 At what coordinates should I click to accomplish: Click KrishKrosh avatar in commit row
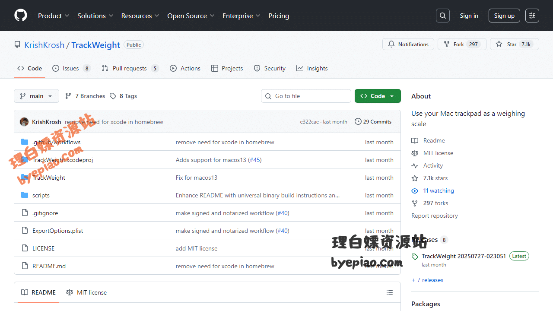pos(24,122)
